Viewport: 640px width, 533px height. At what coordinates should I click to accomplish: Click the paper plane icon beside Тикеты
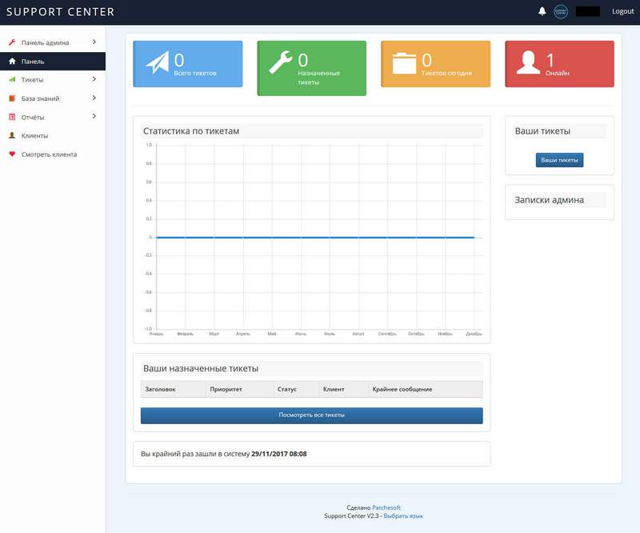(x=12, y=80)
